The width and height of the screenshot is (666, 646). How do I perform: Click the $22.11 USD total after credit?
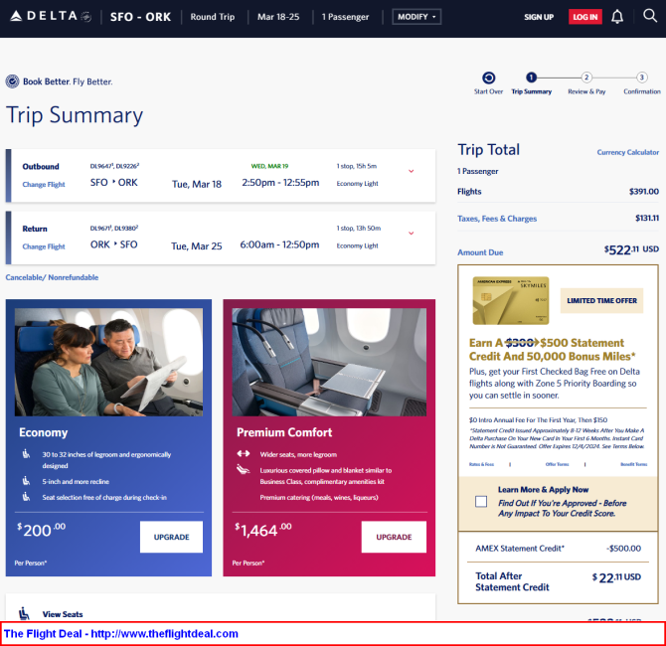point(616,577)
